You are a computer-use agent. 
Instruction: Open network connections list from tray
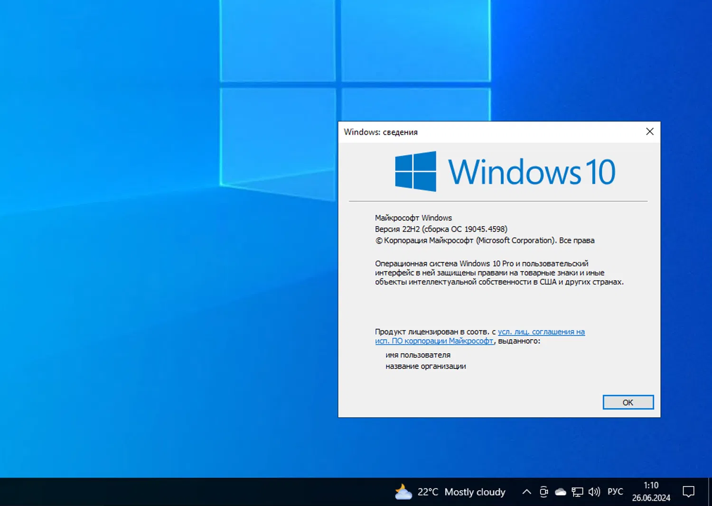(578, 492)
